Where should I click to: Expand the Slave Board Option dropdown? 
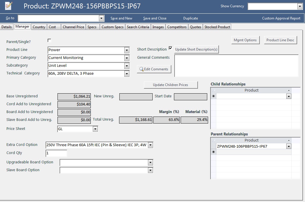[x=150, y=170]
